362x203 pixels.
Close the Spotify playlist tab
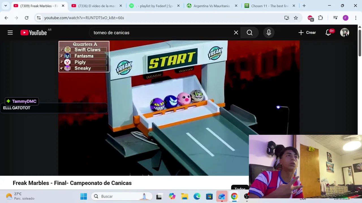[x=178, y=6]
